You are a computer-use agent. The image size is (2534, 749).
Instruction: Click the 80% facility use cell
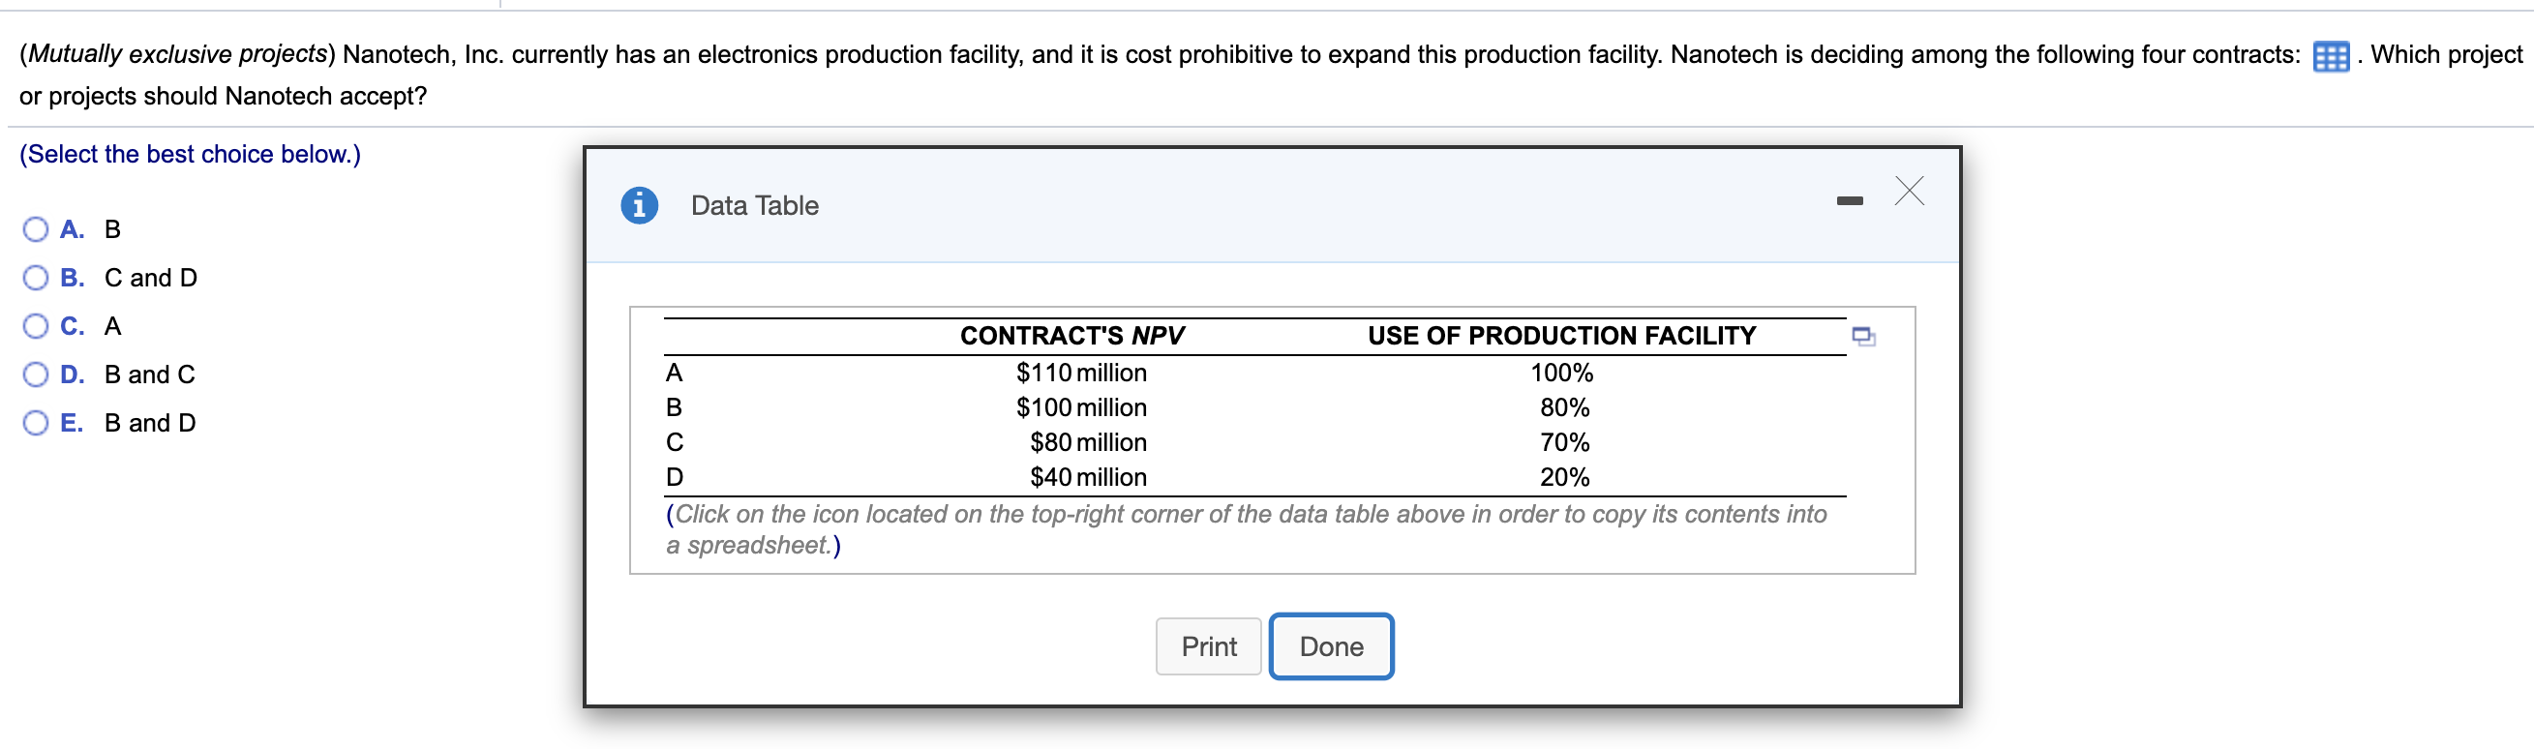(1564, 407)
